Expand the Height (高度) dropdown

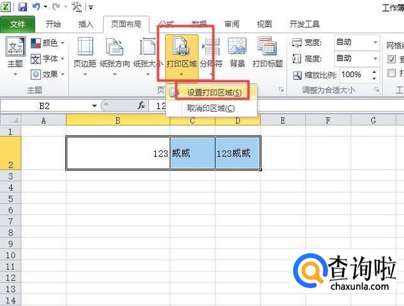(374, 59)
